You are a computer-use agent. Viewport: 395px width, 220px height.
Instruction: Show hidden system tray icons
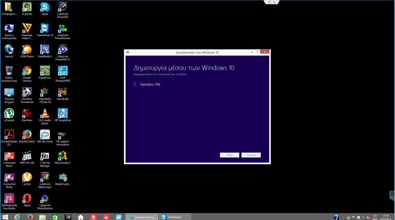(x=344, y=217)
